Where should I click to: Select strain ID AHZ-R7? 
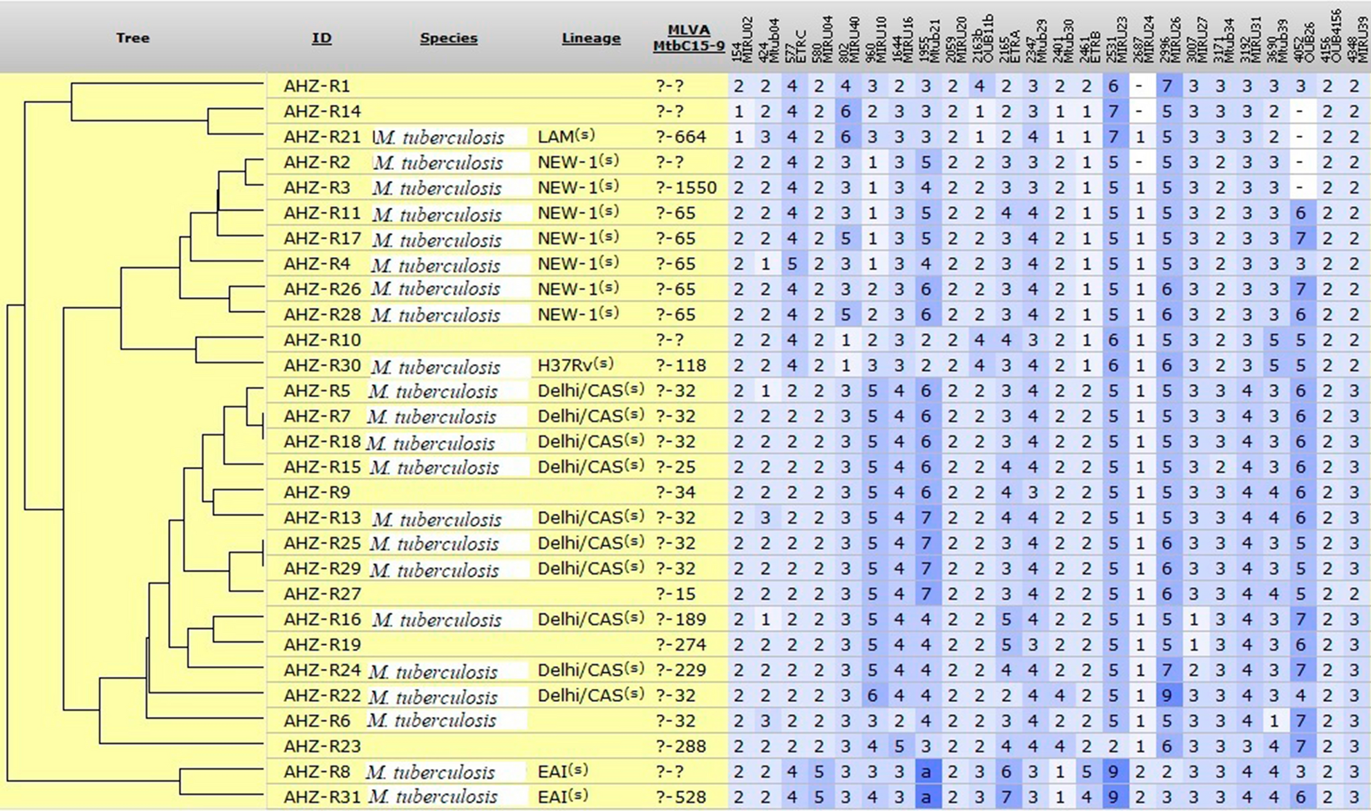[317, 416]
